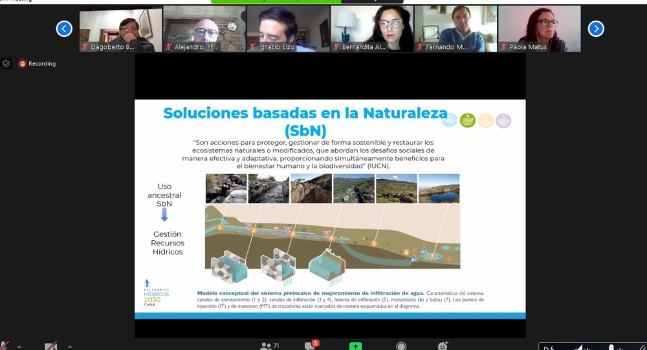
Task: Click Bernardita's video tile
Action: pyautogui.click(x=372, y=28)
